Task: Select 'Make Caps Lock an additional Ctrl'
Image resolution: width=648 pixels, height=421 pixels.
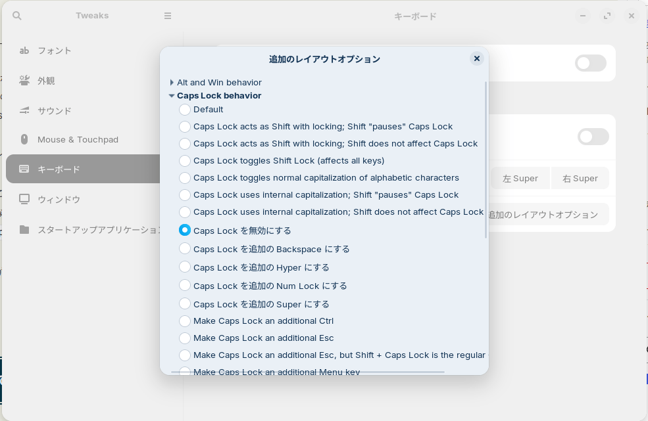Action: pos(185,321)
